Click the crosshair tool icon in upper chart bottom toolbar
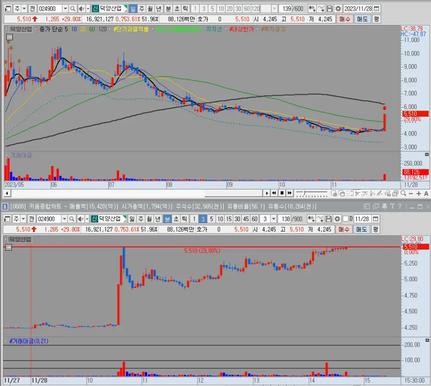431x386 pixels. point(357,194)
